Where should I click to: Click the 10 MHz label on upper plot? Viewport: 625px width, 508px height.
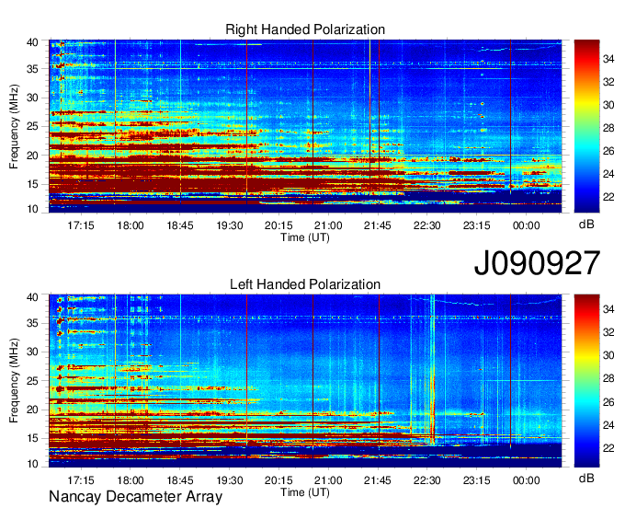[32, 209]
